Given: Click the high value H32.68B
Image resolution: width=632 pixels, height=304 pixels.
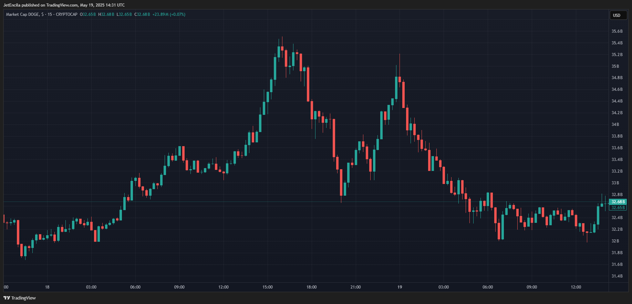Looking at the screenshot, I should (106, 14).
